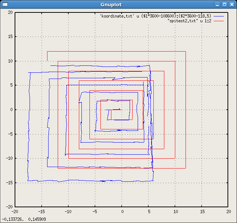Click the x-axis label -15

pyautogui.click(x=41, y=212)
